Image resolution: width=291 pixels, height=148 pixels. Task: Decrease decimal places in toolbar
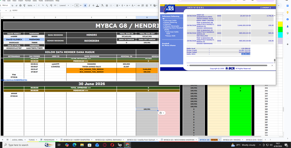point(47,6)
